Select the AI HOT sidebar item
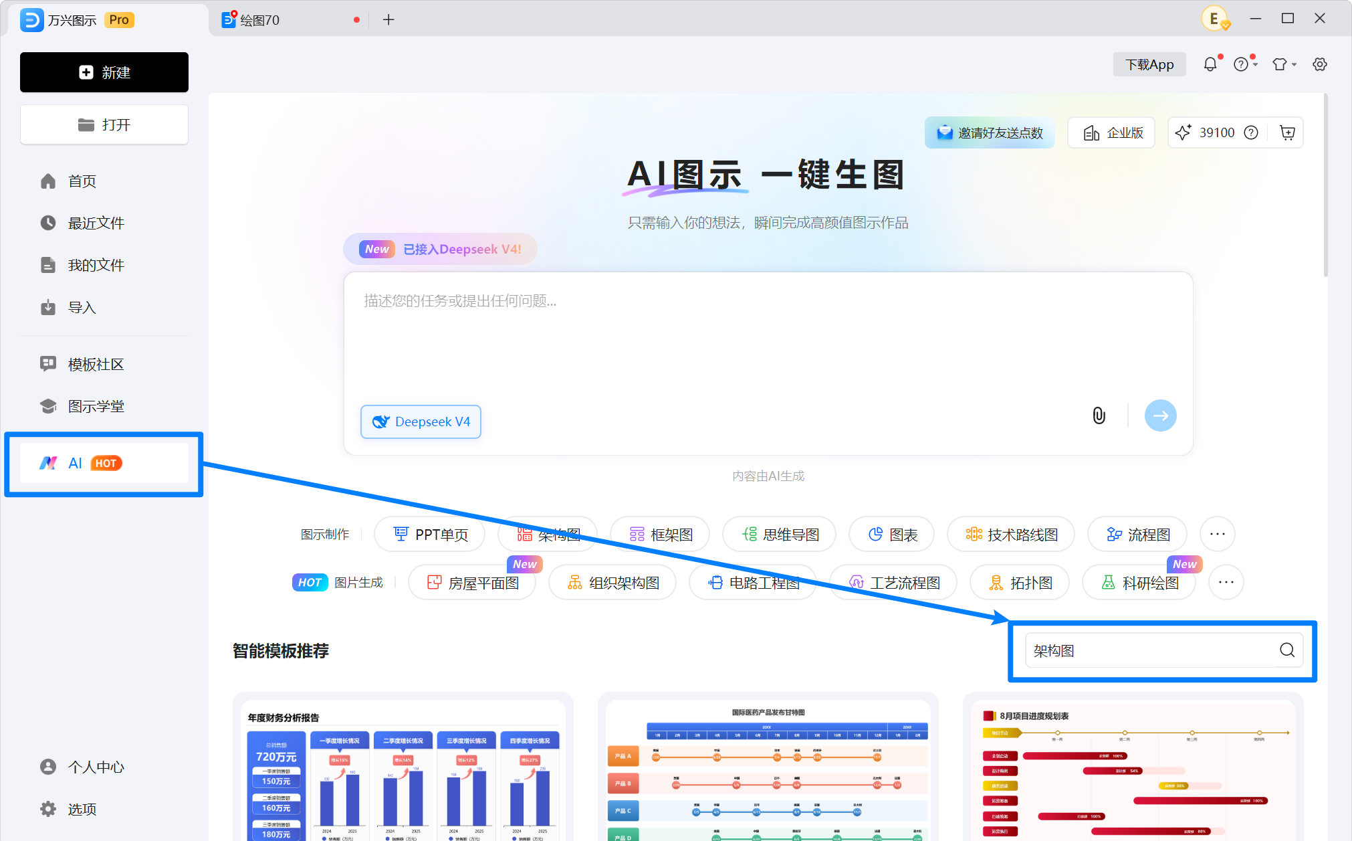The height and width of the screenshot is (841, 1352). (x=104, y=463)
